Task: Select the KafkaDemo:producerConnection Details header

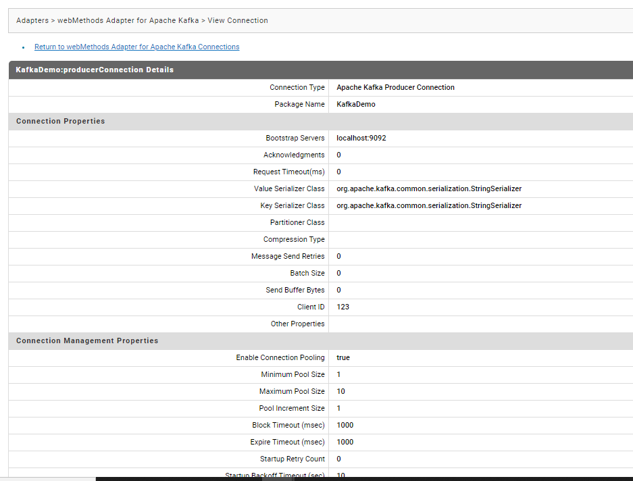Action: (95, 70)
